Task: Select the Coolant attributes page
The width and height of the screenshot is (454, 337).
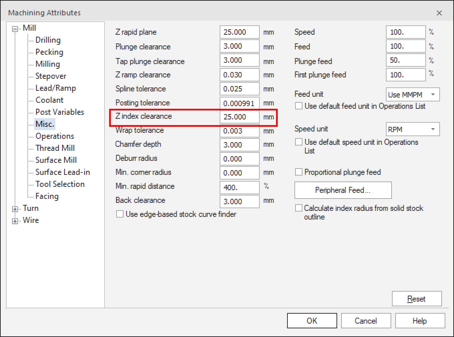Action: coord(49,100)
